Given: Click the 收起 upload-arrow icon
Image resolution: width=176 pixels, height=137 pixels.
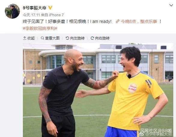Looking at the screenshot, I should coord(25,38).
